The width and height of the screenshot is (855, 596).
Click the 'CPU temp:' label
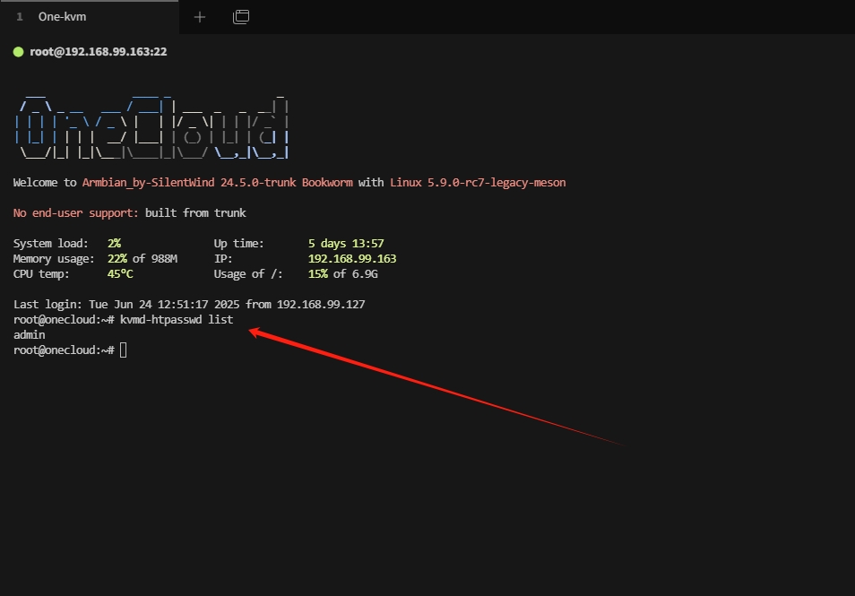pos(41,273)
